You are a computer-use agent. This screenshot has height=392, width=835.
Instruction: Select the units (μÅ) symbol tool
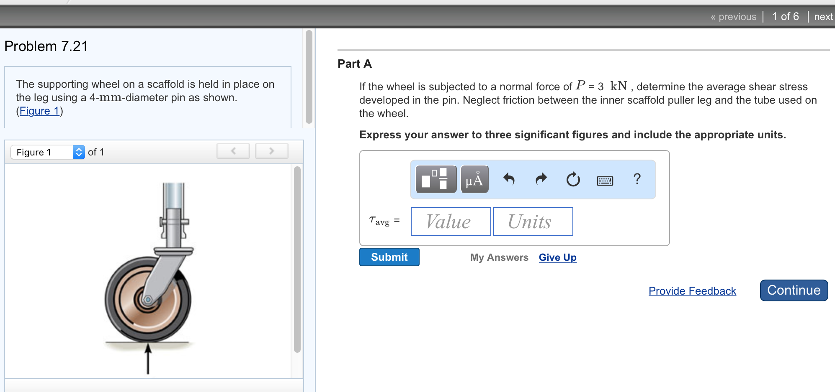click(474, 179)
